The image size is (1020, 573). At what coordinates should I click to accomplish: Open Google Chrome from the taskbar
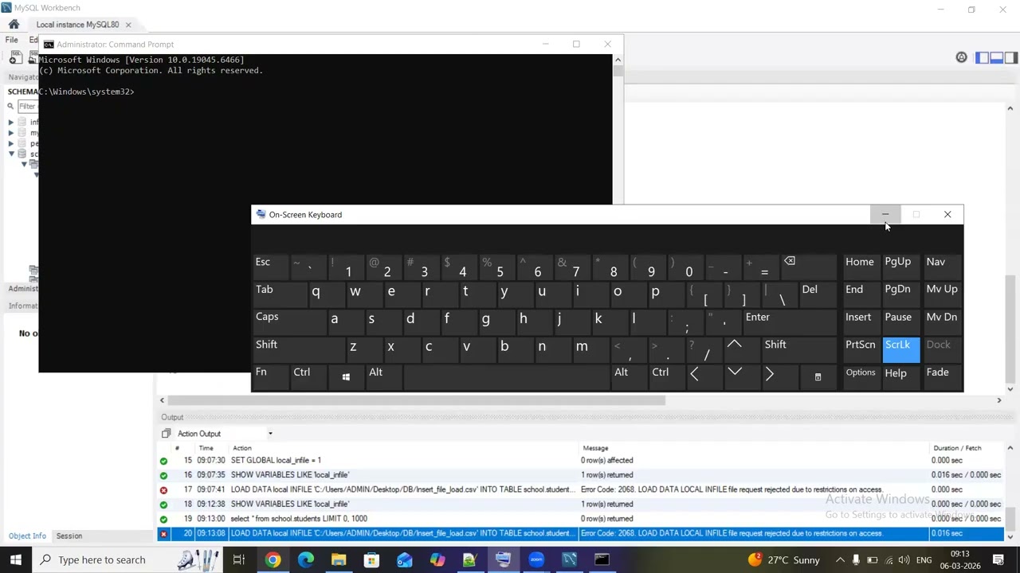(x=273, y=559)
